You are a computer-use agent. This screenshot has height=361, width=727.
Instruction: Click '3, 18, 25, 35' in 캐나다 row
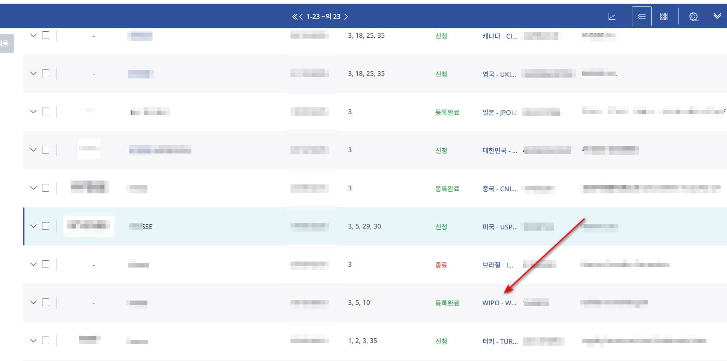pyautogui.click(x=366, y=35)
